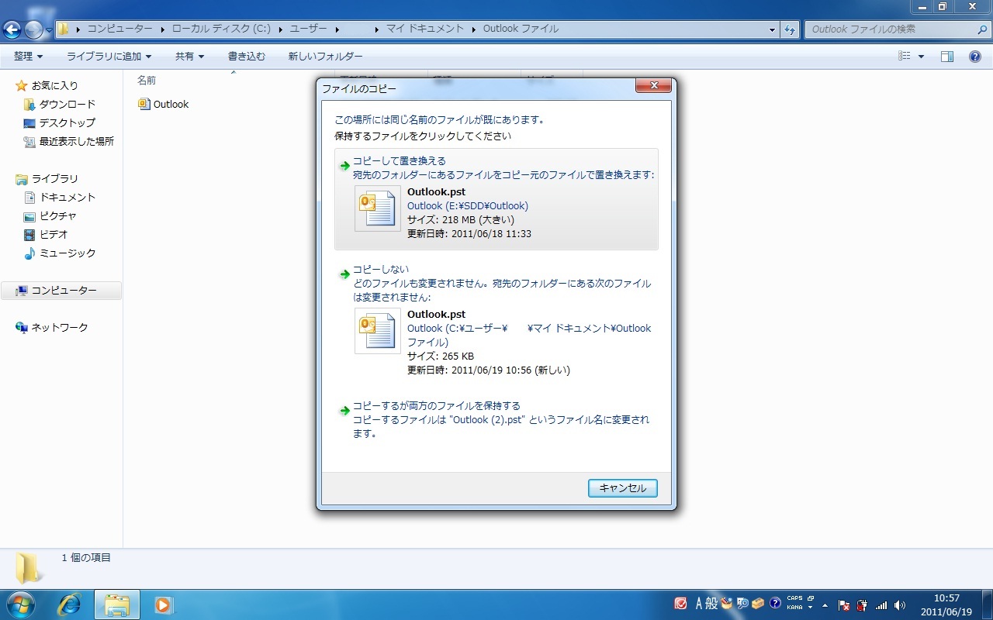Click the 般 conversion mode indicator
993x620 pixels.
pyautogui.click(x=712, y=604)
